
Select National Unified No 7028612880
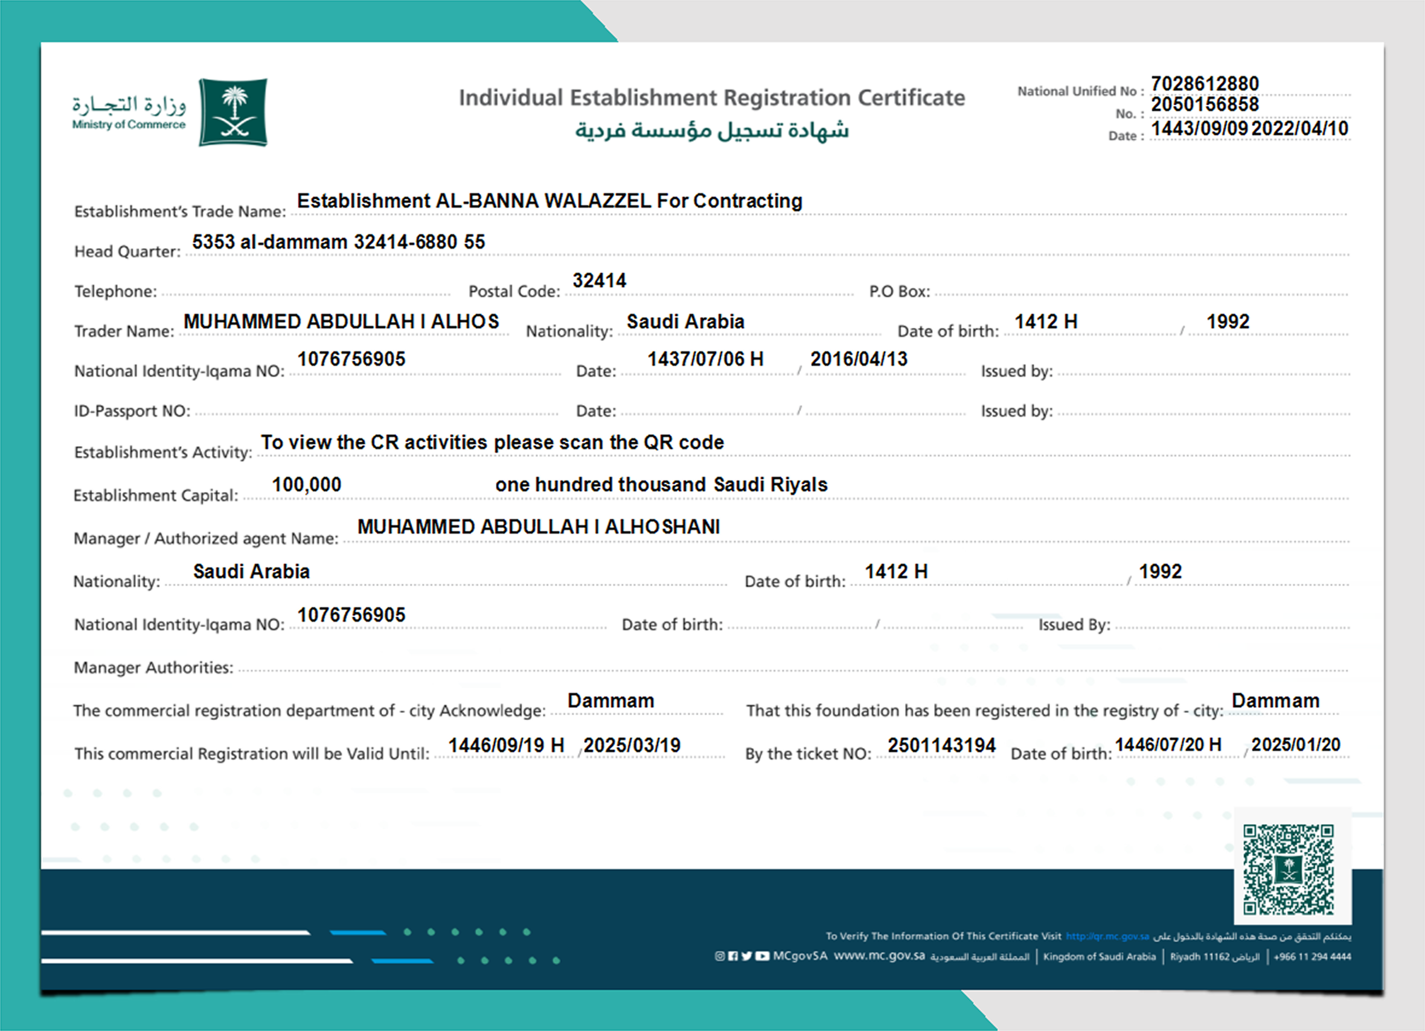tap(1205, 83)
